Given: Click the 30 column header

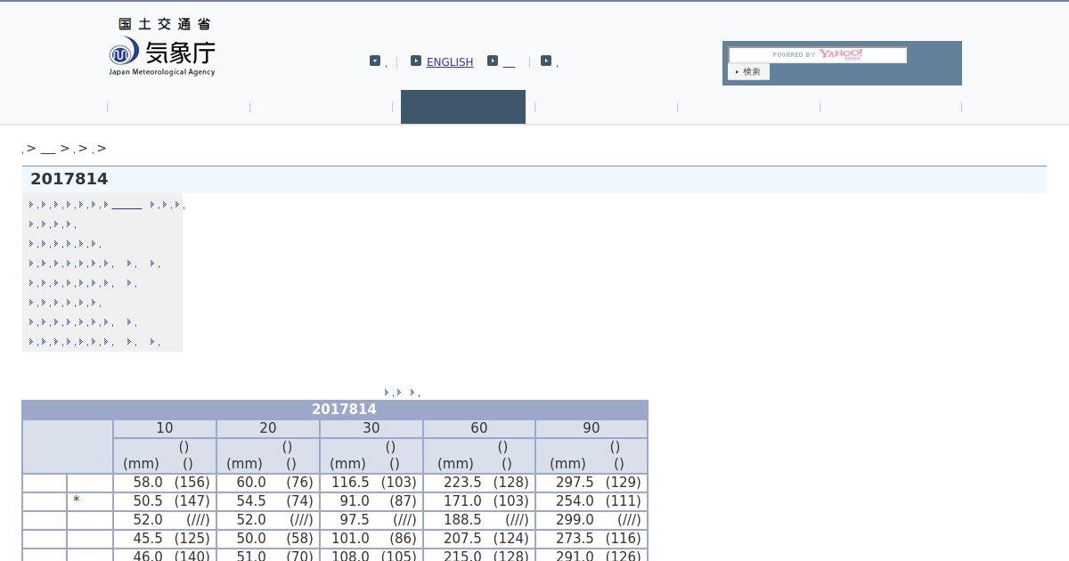Looking at the screenshot, I should [371, 428].
